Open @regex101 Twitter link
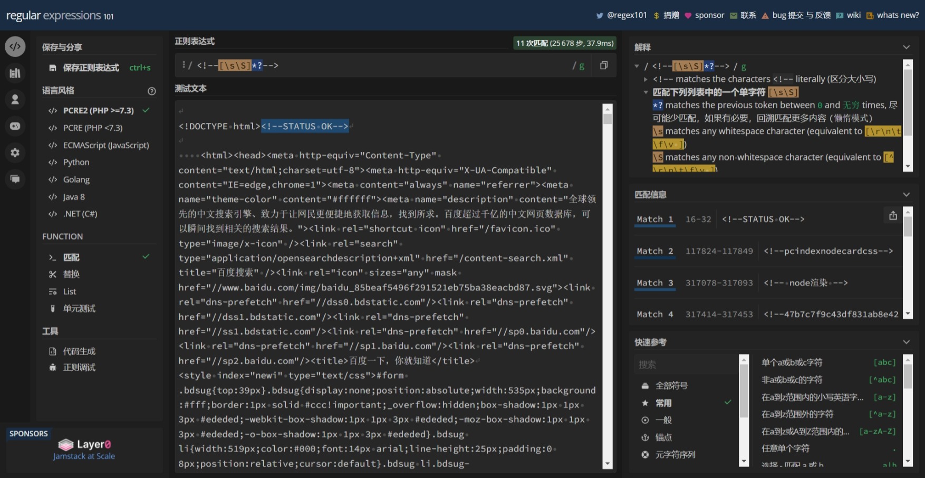 (621, 15)
